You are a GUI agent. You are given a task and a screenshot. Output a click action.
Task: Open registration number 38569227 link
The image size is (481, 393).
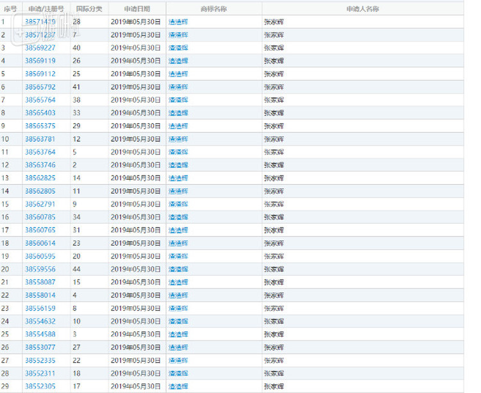click(x=40, y=47)
